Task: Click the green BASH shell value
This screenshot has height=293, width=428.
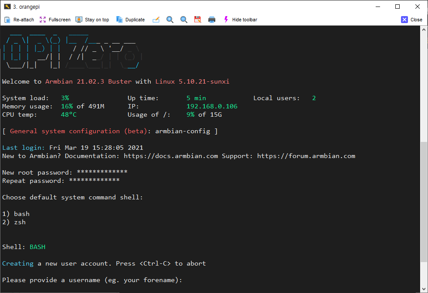Action: click(37, 247)
